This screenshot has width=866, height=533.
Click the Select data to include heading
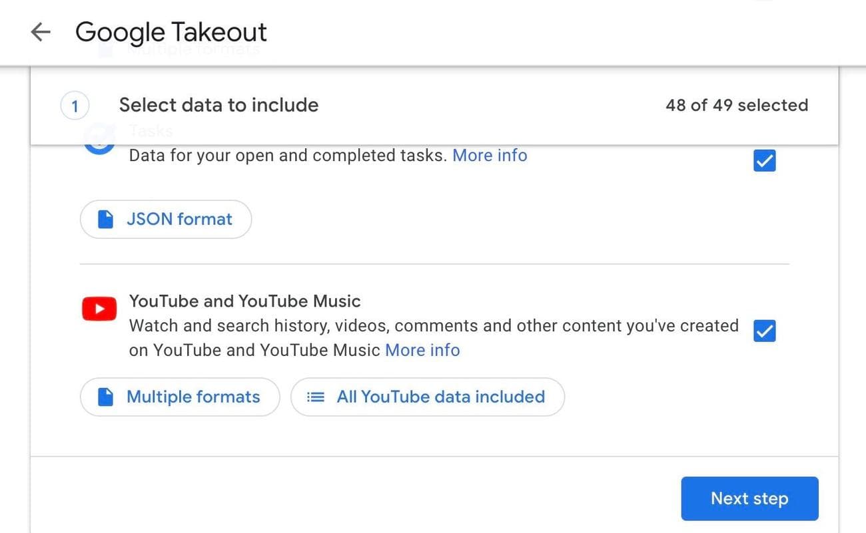pos(218,104)
